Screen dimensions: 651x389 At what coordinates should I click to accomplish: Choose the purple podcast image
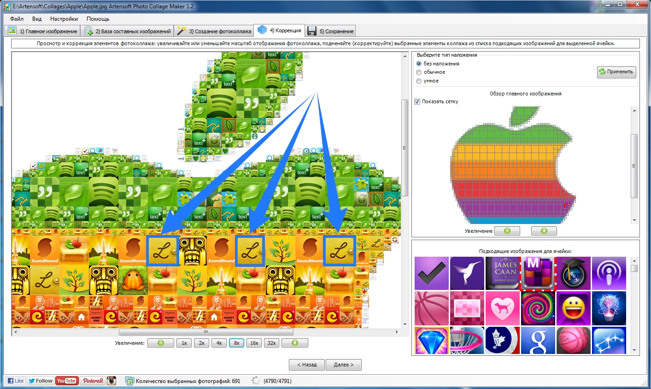click(609, 273)
